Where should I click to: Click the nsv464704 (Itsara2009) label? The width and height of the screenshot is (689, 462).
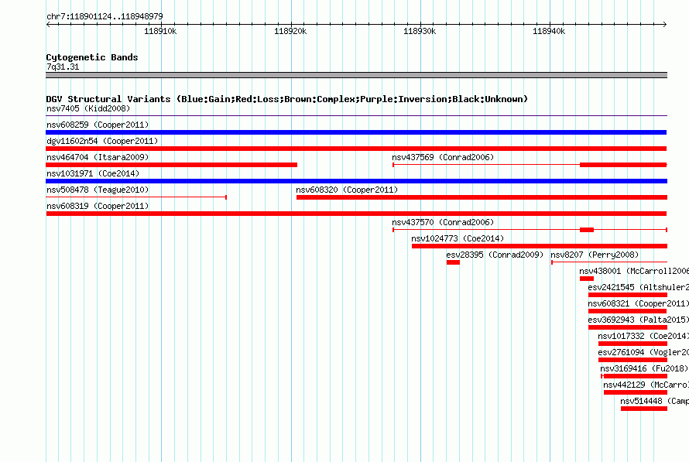(x=98, y=157)
